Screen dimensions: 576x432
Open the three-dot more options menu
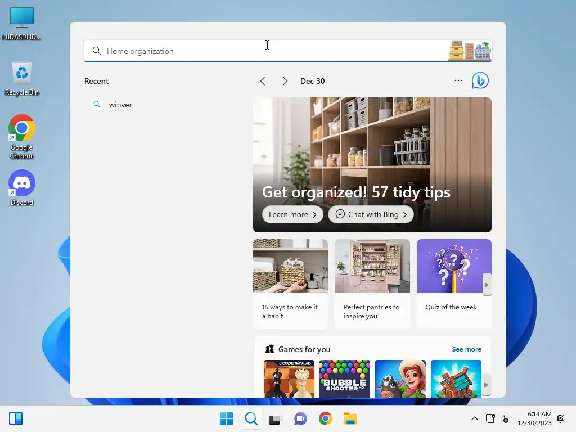(x=458, y=80)
